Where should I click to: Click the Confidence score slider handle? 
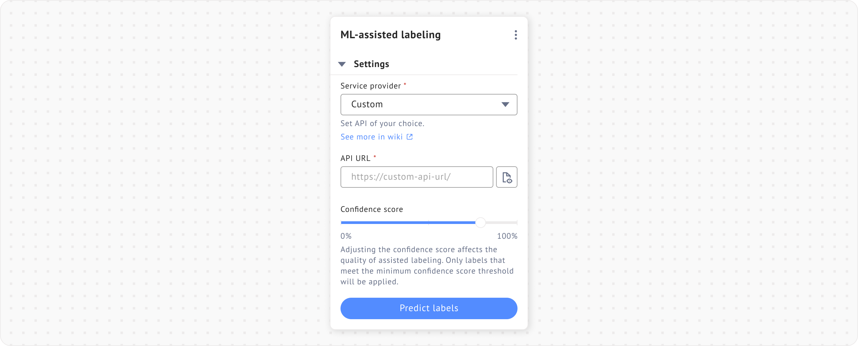(481, 222)
